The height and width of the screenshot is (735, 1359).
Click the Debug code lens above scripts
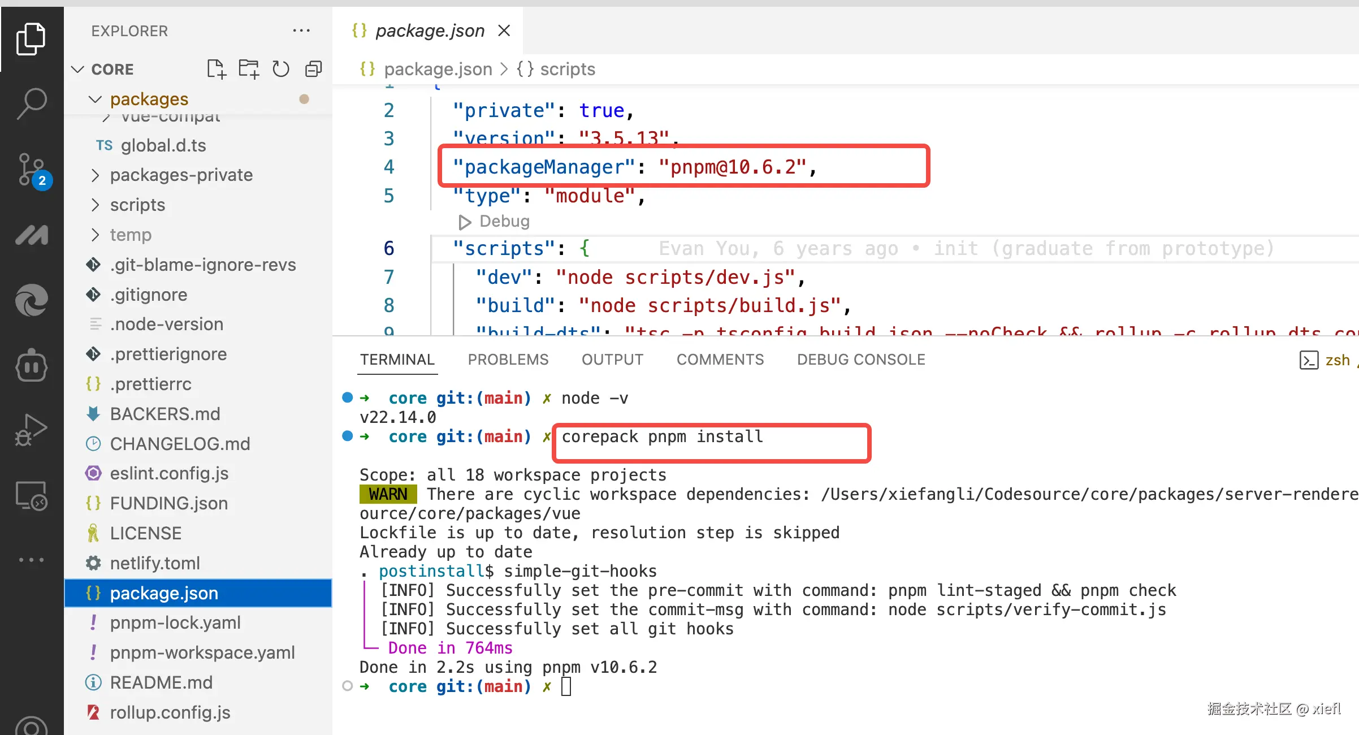click(x=503, y=221)
